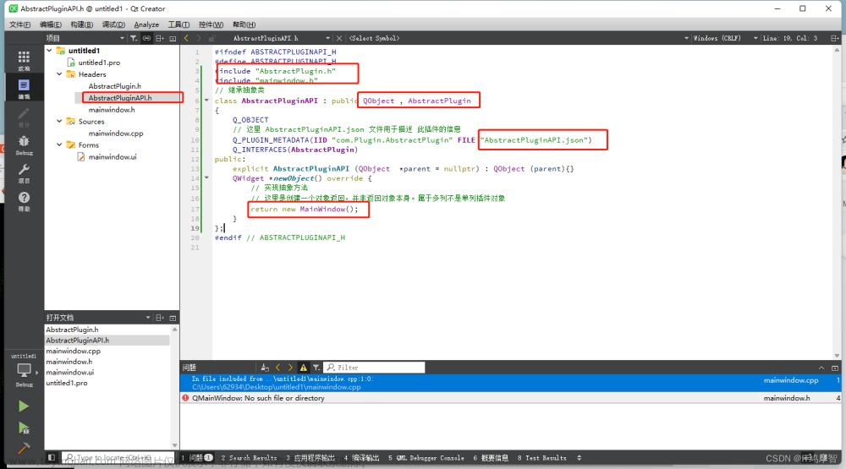Close the AbstractPluginAPI.h document
This screenshot has height=469, width=846.
[x=339, y=38]
